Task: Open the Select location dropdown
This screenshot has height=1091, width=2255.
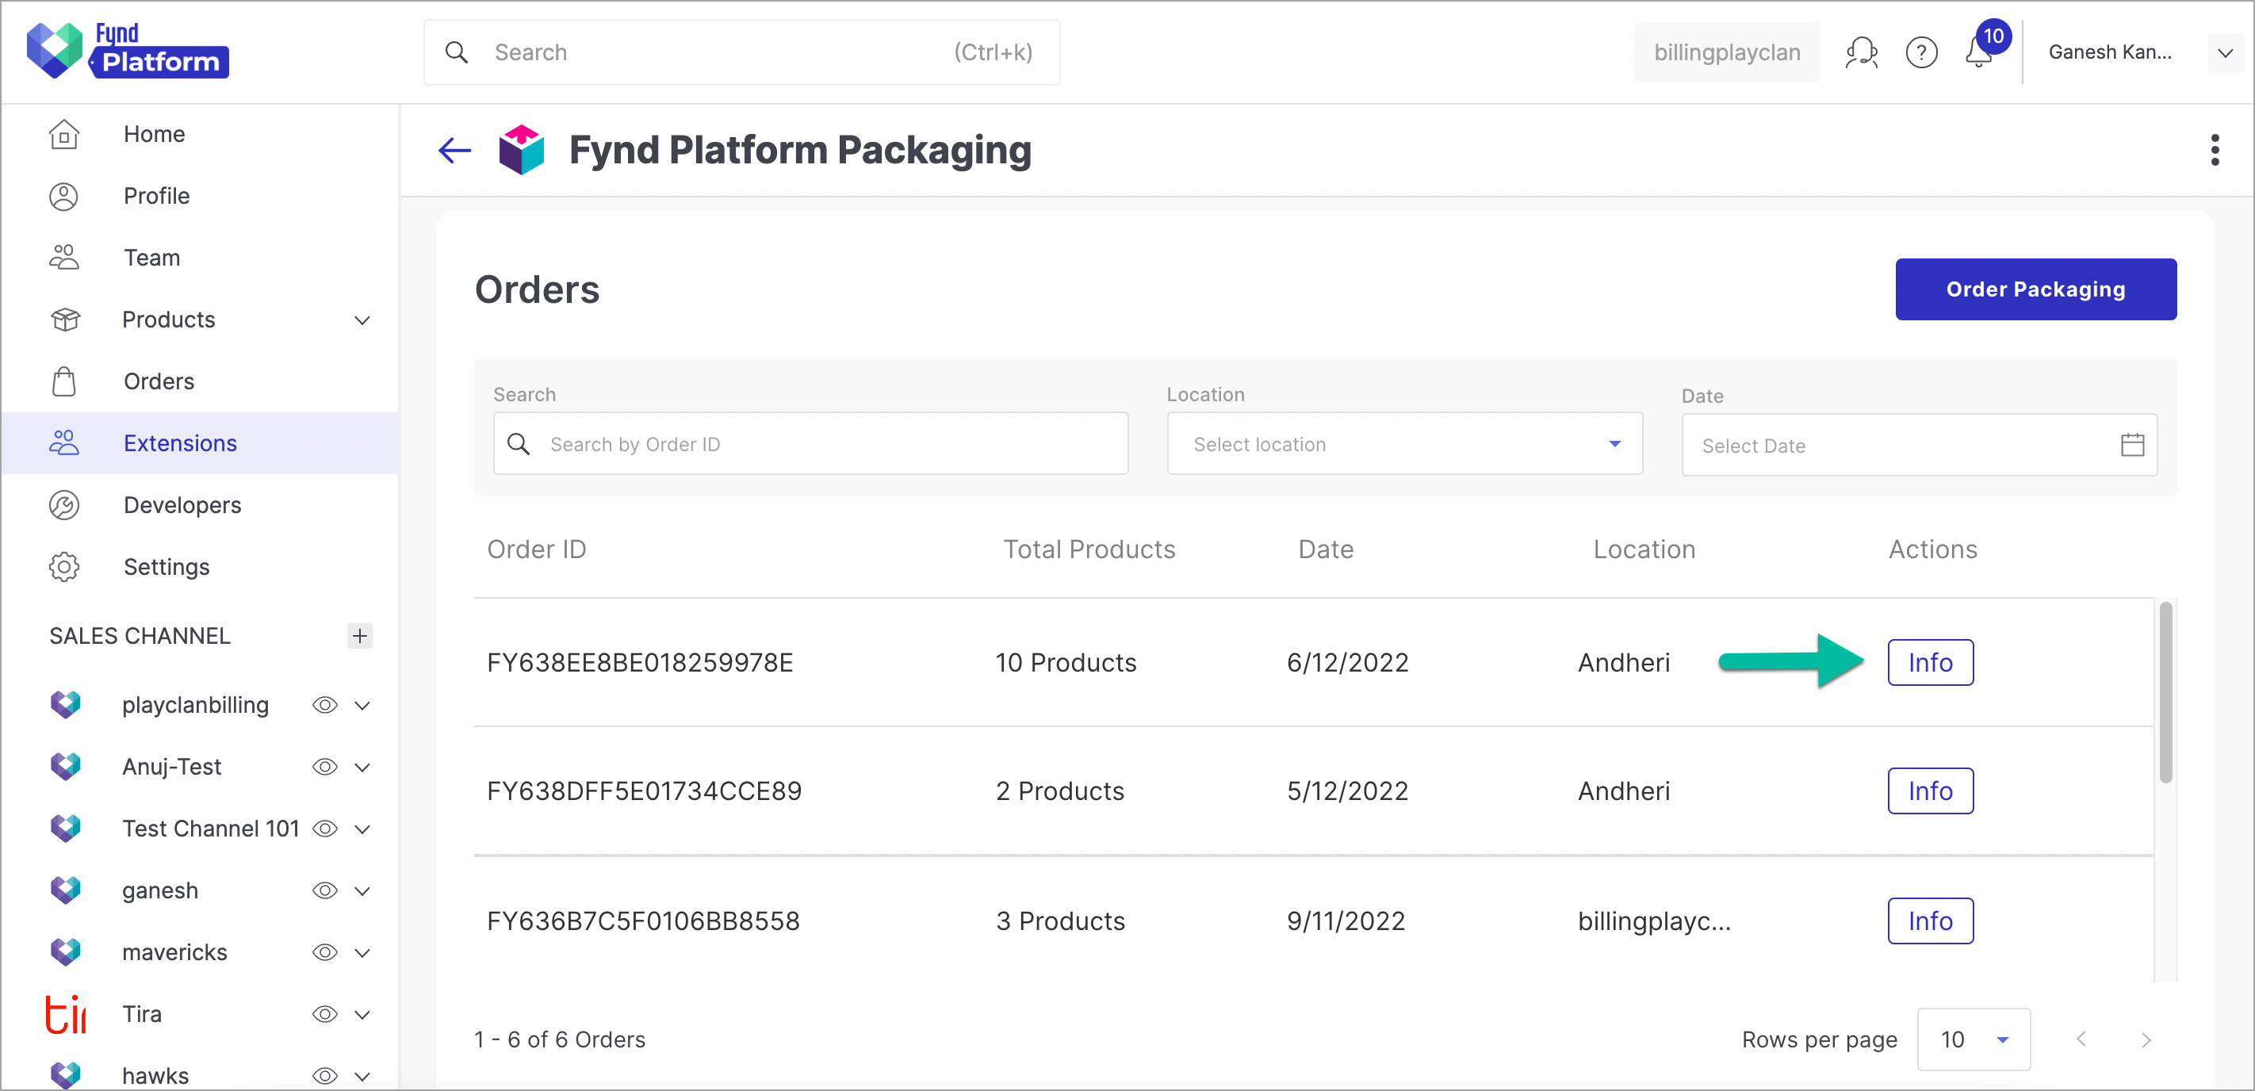Action: click(1404, 444)
